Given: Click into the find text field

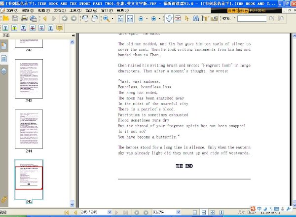Looking at the screenshot, I should [252, 18].
